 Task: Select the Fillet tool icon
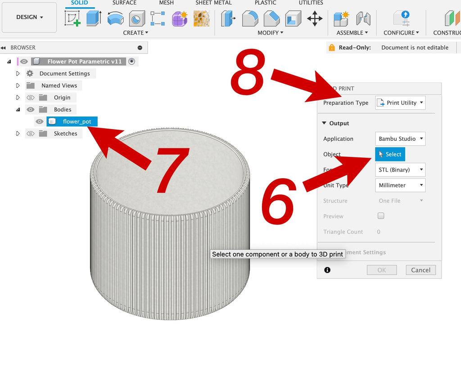coord(250,18)
